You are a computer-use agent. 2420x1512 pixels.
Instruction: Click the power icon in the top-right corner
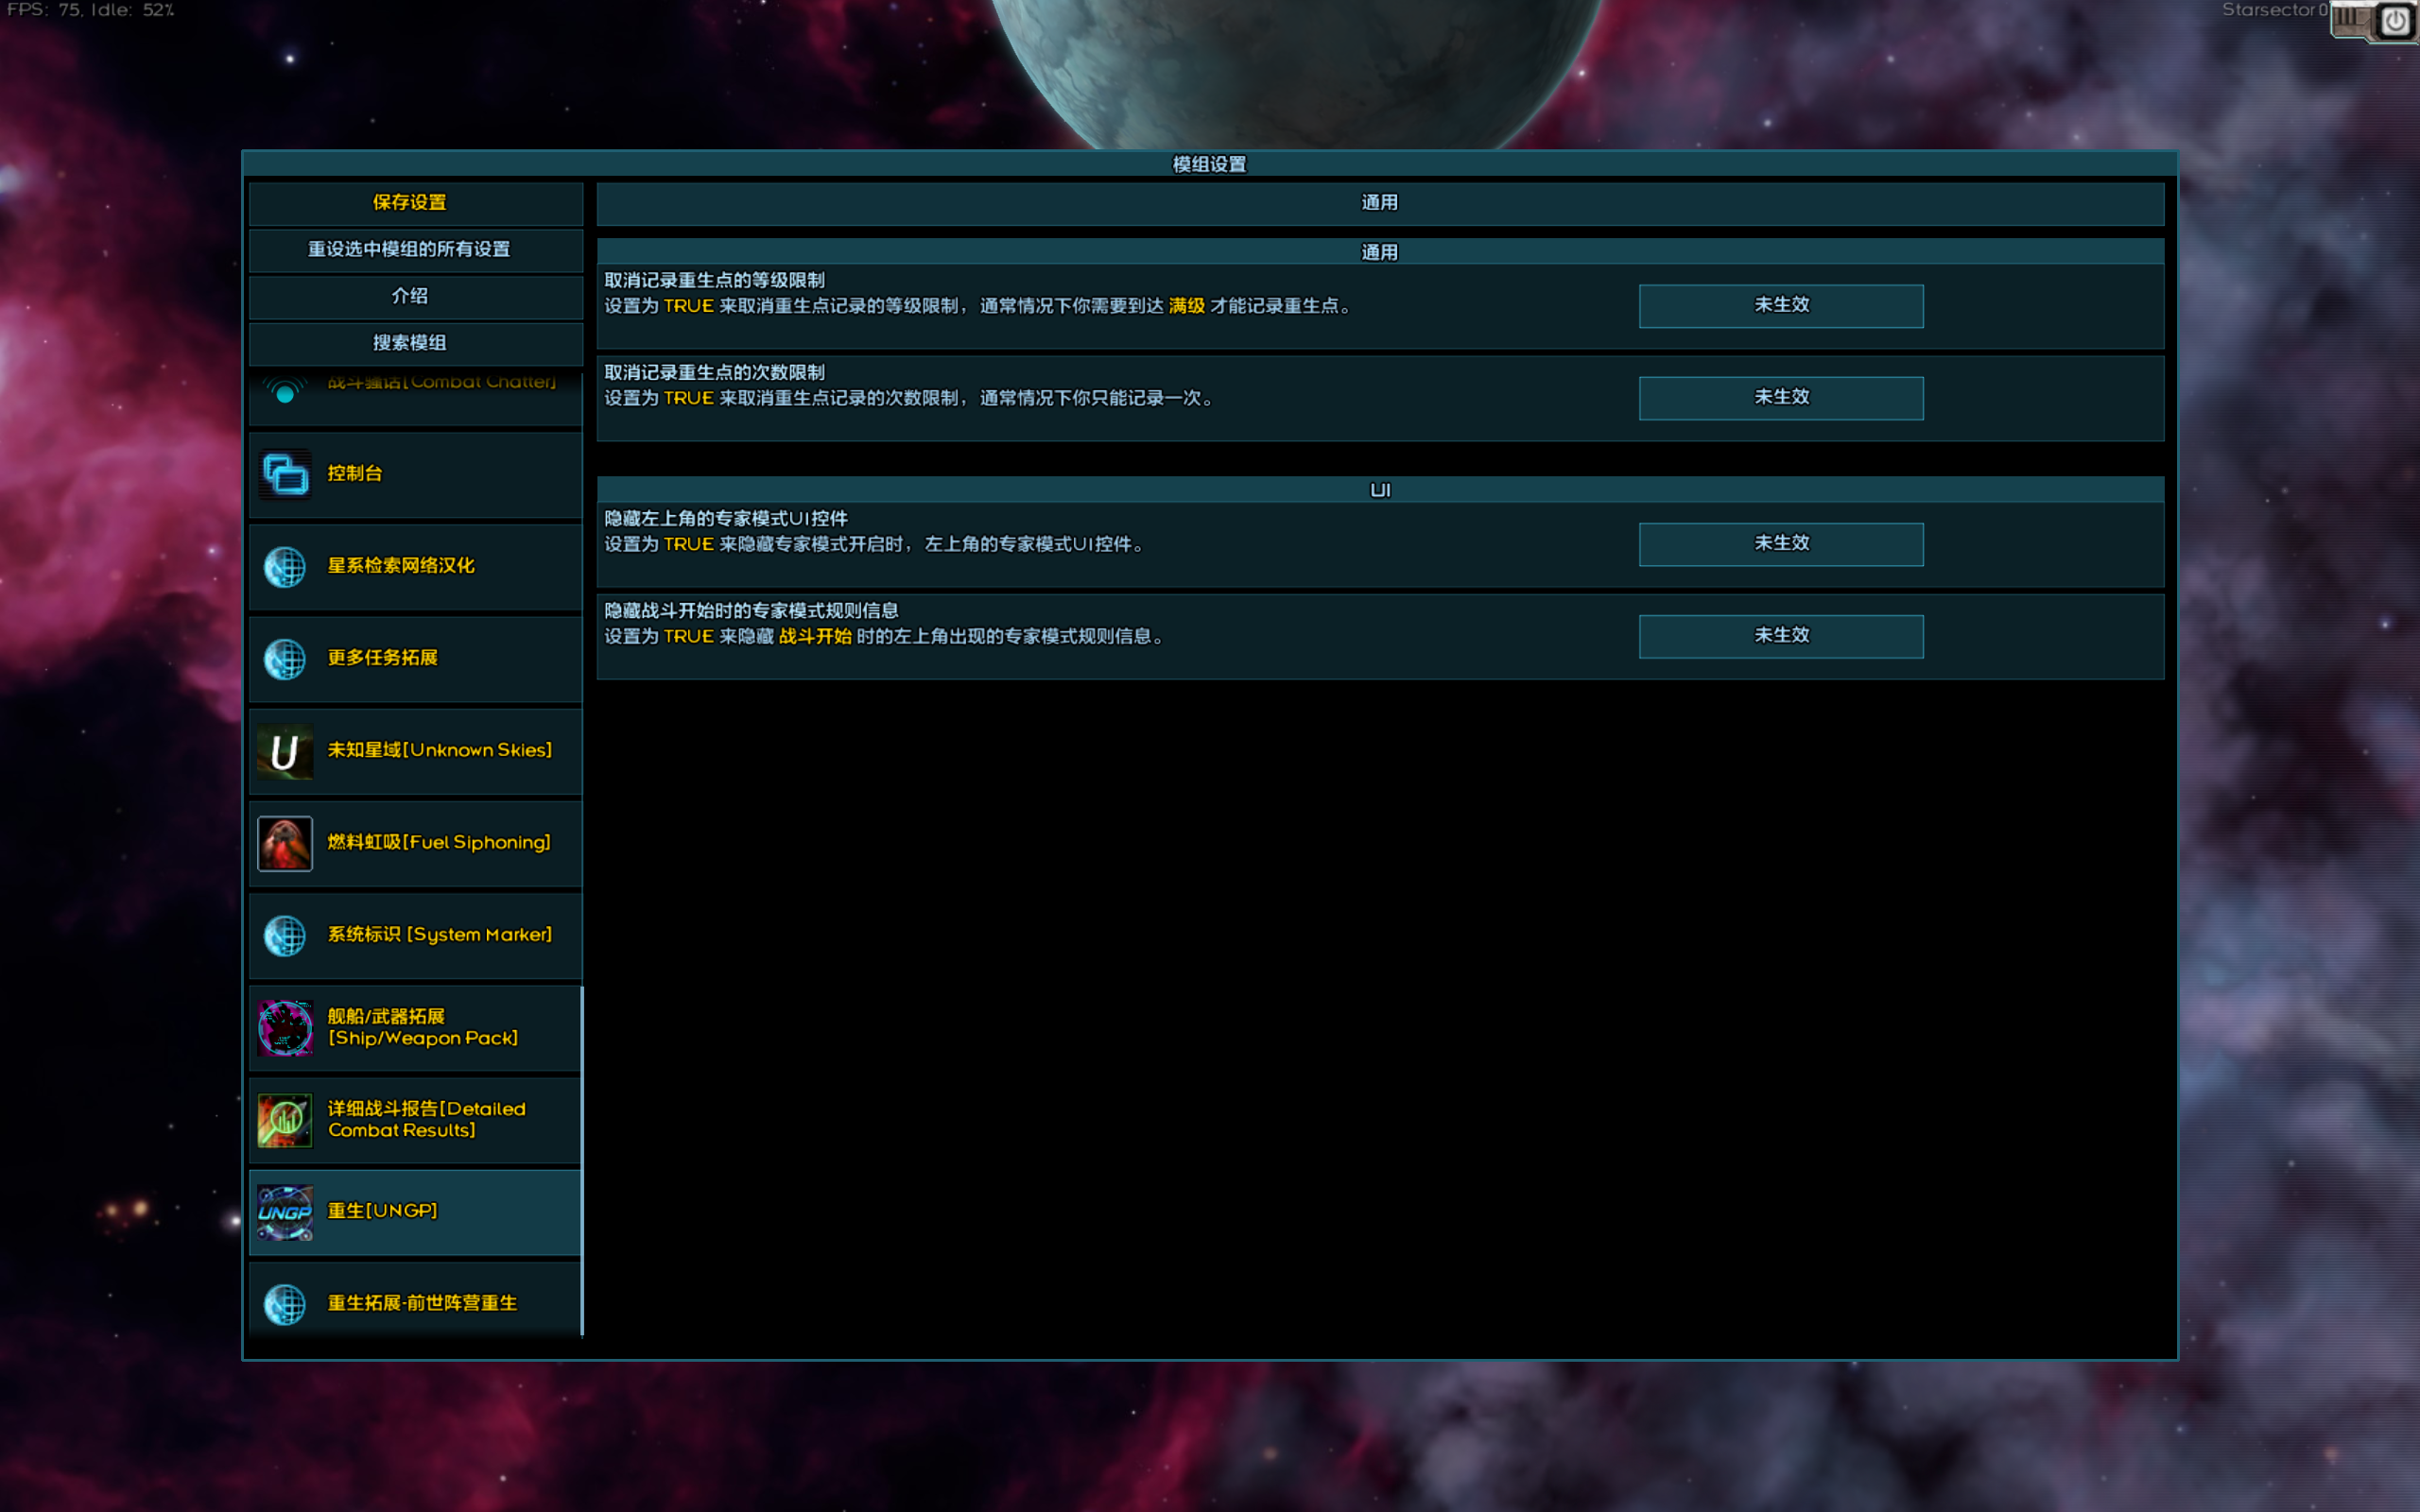click(x=2395, y=21)
